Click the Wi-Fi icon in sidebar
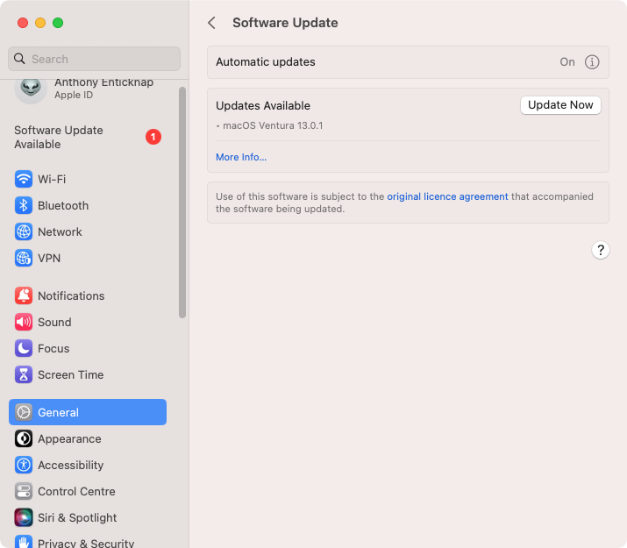 tap(24, 179)
